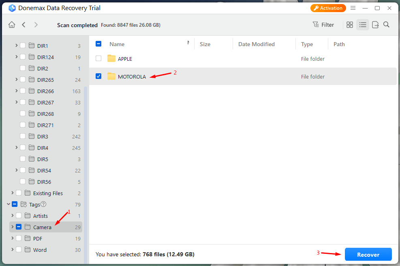
Task: Expand the DIR54 tree node
Action: pyautogui.click(x=16, y=170)
